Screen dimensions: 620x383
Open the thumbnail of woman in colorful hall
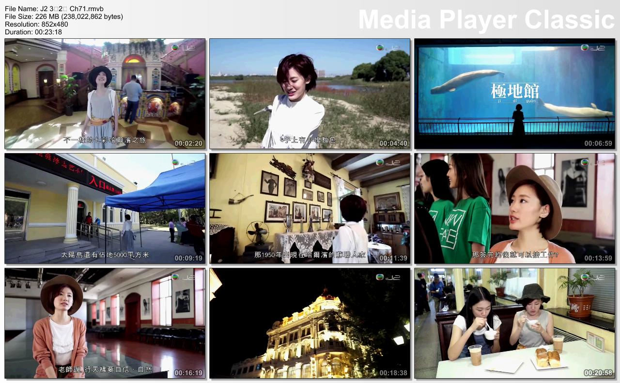tap(105, 93)
